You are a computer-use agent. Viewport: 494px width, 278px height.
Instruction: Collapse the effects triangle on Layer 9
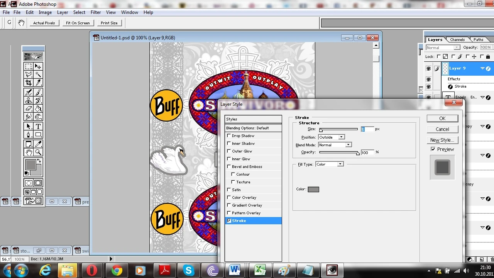(x=482, y=68)
